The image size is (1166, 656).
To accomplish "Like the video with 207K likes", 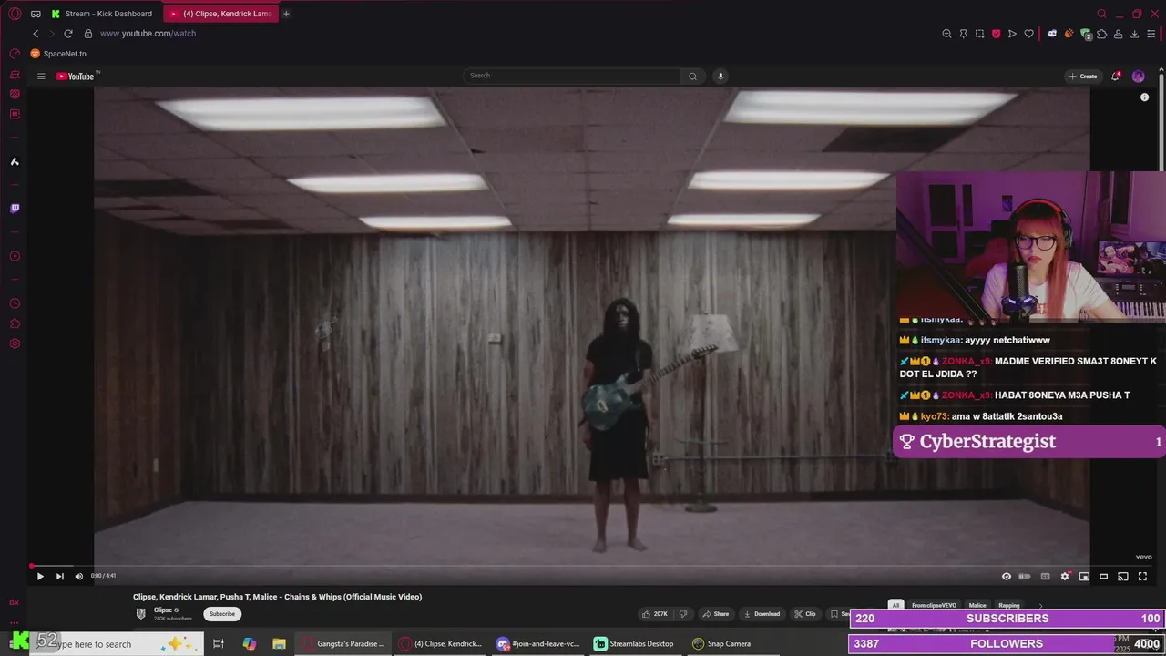I will (655, 614).
